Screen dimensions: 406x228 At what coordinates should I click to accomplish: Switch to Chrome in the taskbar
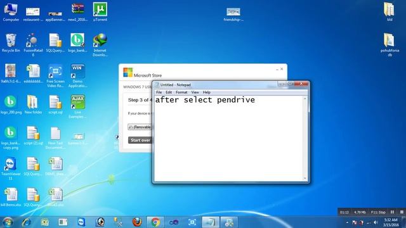click(155, 222)
